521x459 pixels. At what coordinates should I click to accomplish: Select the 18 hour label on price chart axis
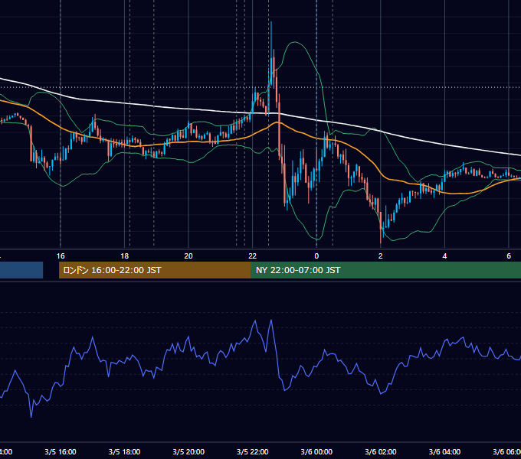[x=125, y=256]
